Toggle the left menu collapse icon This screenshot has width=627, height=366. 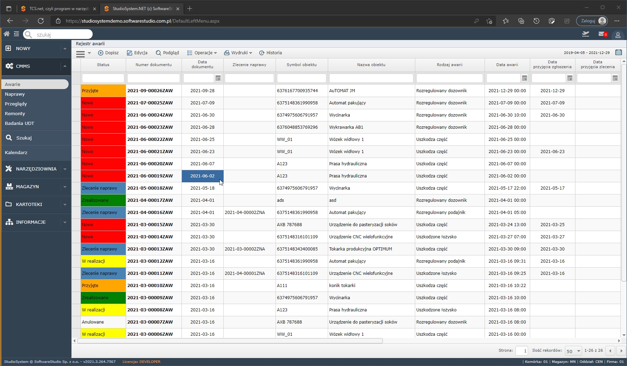point(16,34)
